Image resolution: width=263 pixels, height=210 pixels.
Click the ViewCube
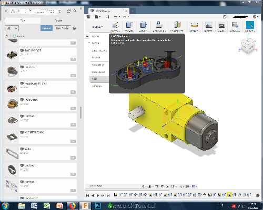pyautogui.click(x=248, y=46)
